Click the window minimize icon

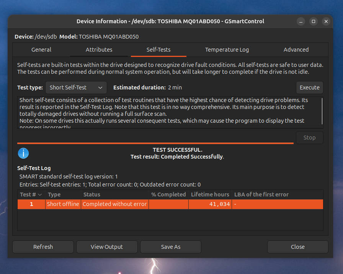301,21
